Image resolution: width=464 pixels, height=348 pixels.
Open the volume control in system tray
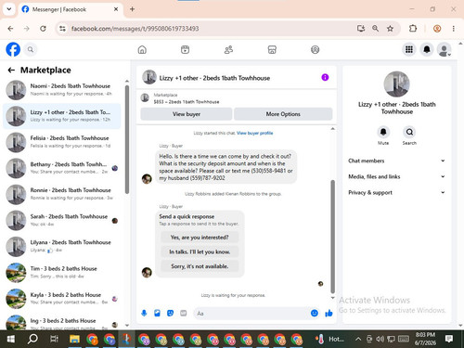coord(380,339)
